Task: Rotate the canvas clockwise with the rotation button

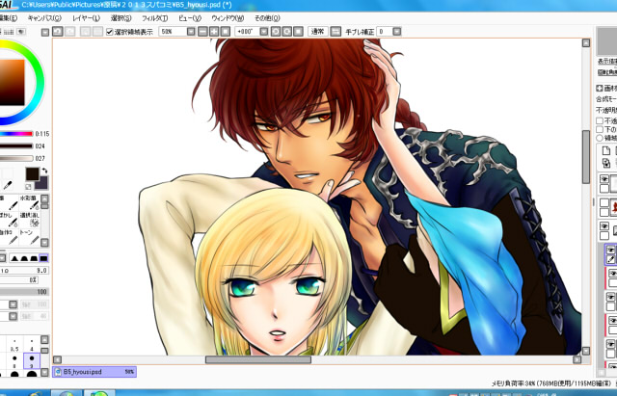Action: [287, 32]
